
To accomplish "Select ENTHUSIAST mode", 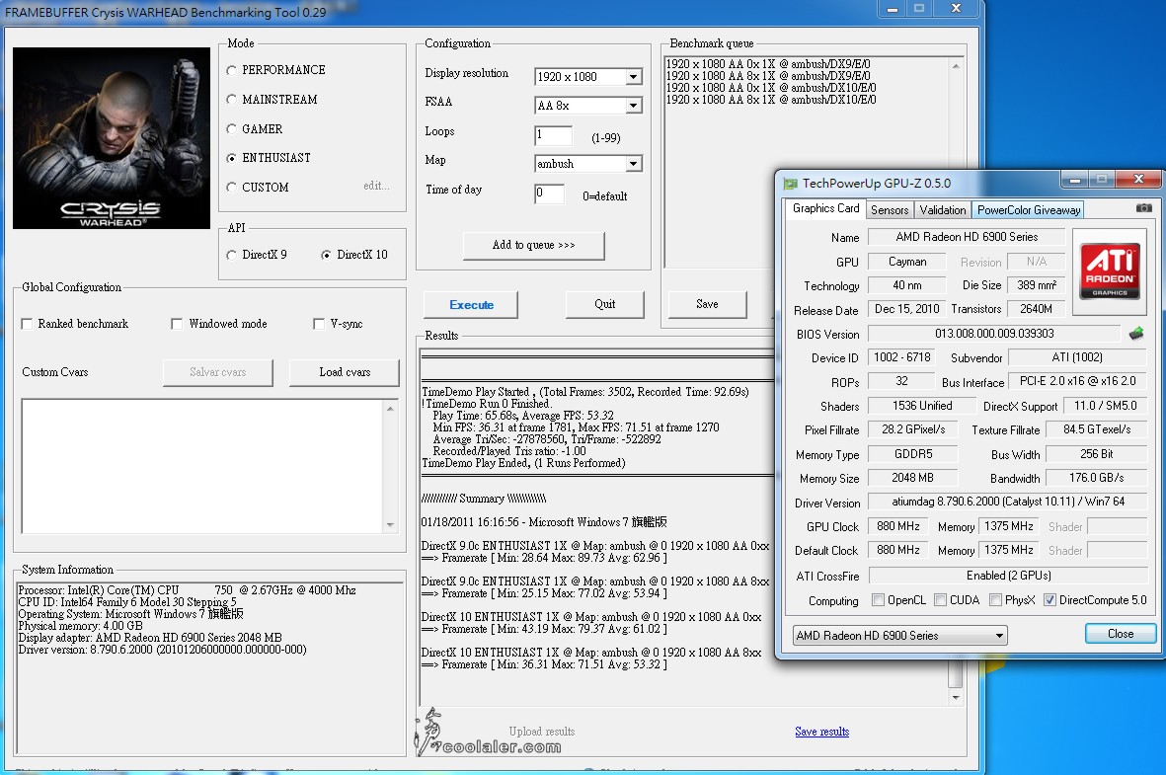I will click(231, 158).
